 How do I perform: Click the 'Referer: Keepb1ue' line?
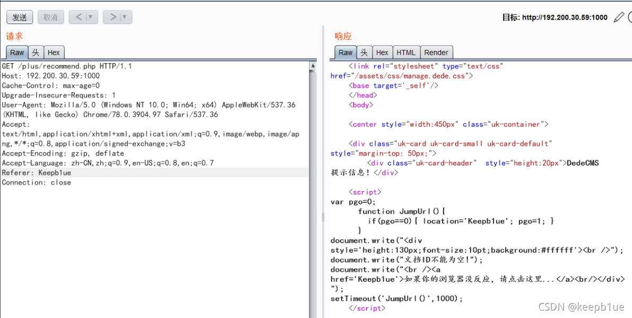36,173
